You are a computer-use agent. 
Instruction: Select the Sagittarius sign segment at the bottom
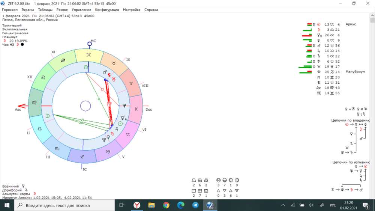(82, 157)
